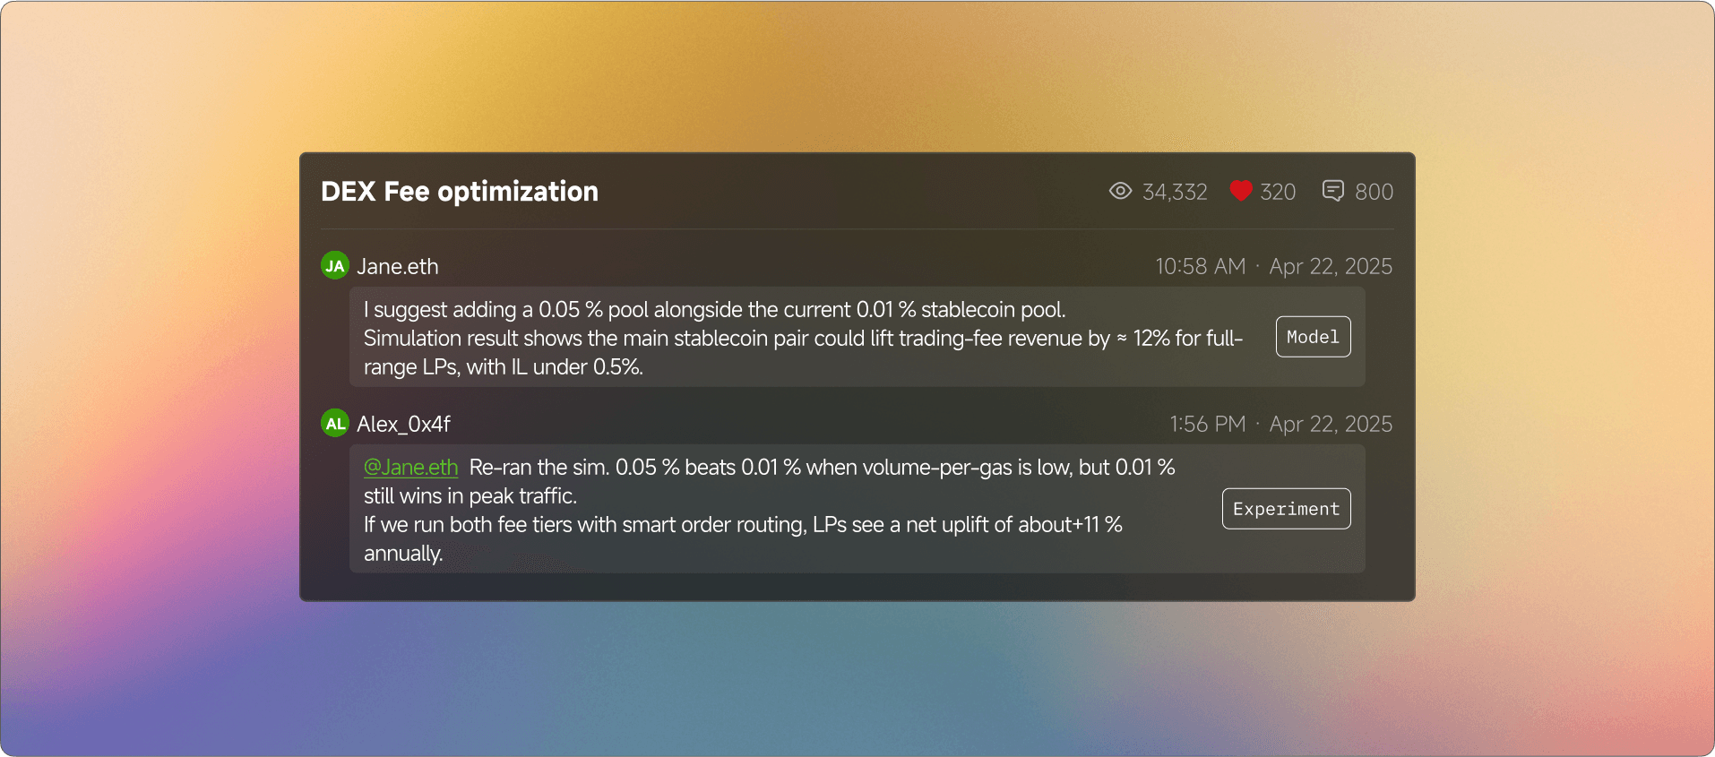Click the DEX Fee optimization title
This screenshot has height=757, width=1715.
(460, 191)
